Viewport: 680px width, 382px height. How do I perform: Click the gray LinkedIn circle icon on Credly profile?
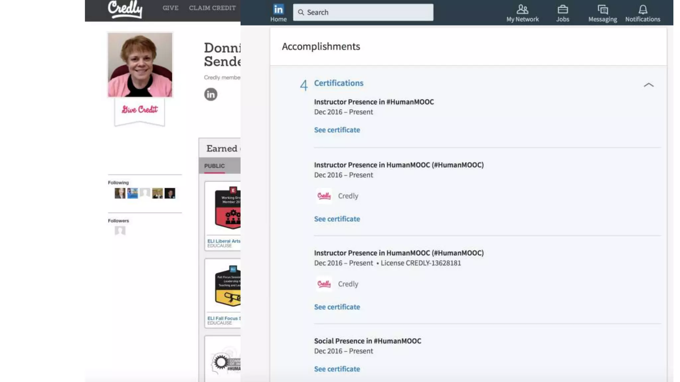pyautogui.click(x=211, y=95)
